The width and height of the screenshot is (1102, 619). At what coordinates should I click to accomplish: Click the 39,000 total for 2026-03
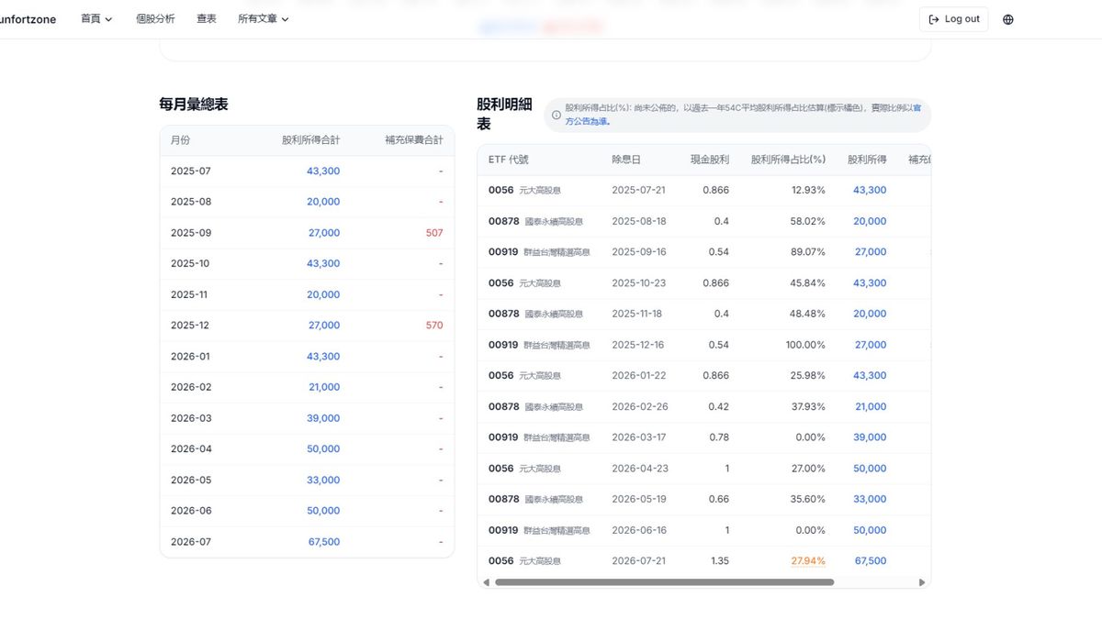323,418
